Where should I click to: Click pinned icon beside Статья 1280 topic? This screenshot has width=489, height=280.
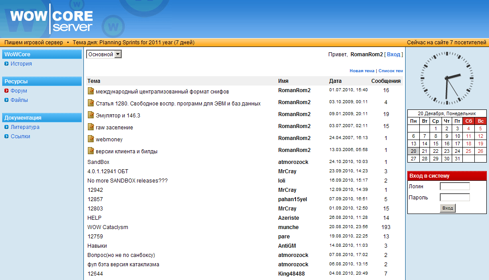click(91, 103)
